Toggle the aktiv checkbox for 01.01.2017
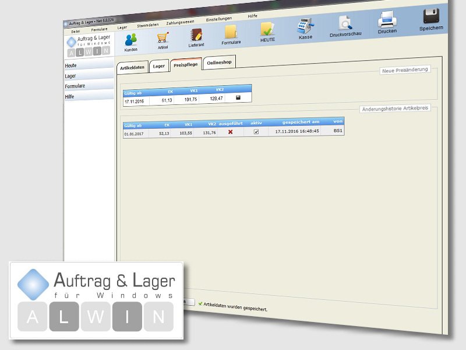The width and height of the screenshot is (466, 350). coord(256,132)
